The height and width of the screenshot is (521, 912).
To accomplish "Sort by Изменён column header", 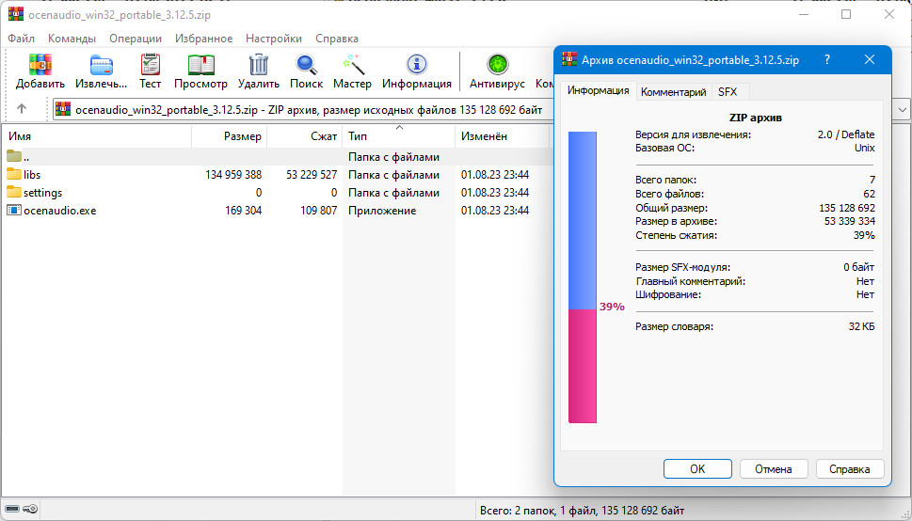I will 502,136.
